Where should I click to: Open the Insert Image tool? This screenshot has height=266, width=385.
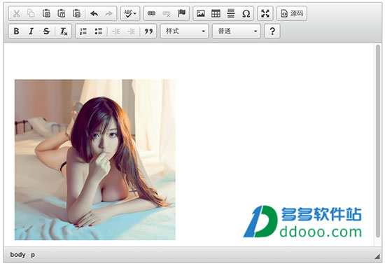pyautogui.click(x=201, y=13)
